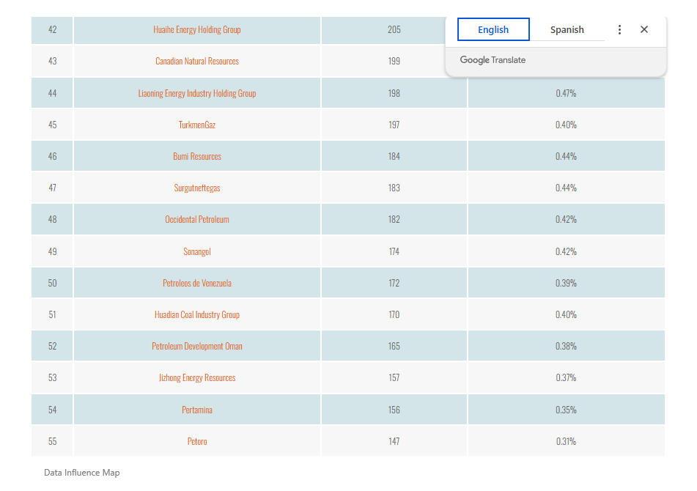Click the Petoro company link

click(197, 442)
